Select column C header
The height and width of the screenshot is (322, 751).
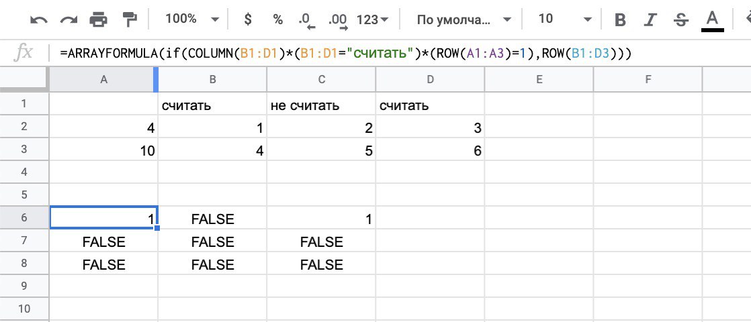pos(321,80)
